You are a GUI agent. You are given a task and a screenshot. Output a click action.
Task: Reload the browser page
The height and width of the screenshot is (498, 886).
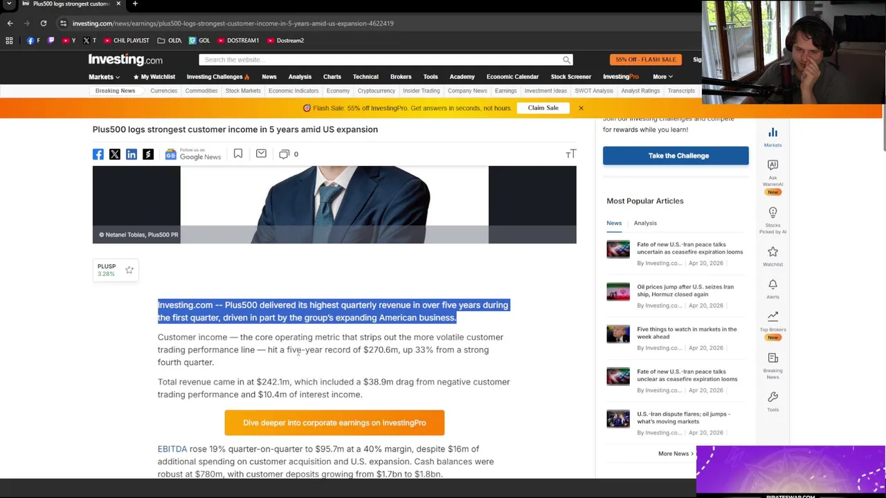pyautogui.click(x=43, y=23)
